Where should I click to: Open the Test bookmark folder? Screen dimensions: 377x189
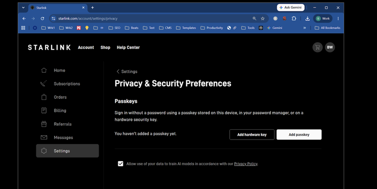pyautogui.click(x=149, y=28)
